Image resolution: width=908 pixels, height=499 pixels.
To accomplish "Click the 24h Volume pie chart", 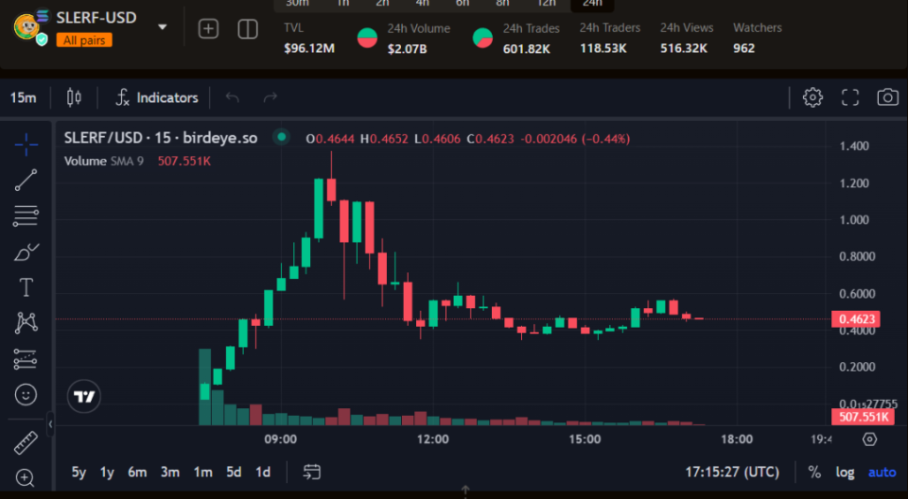I will (367, 38).
